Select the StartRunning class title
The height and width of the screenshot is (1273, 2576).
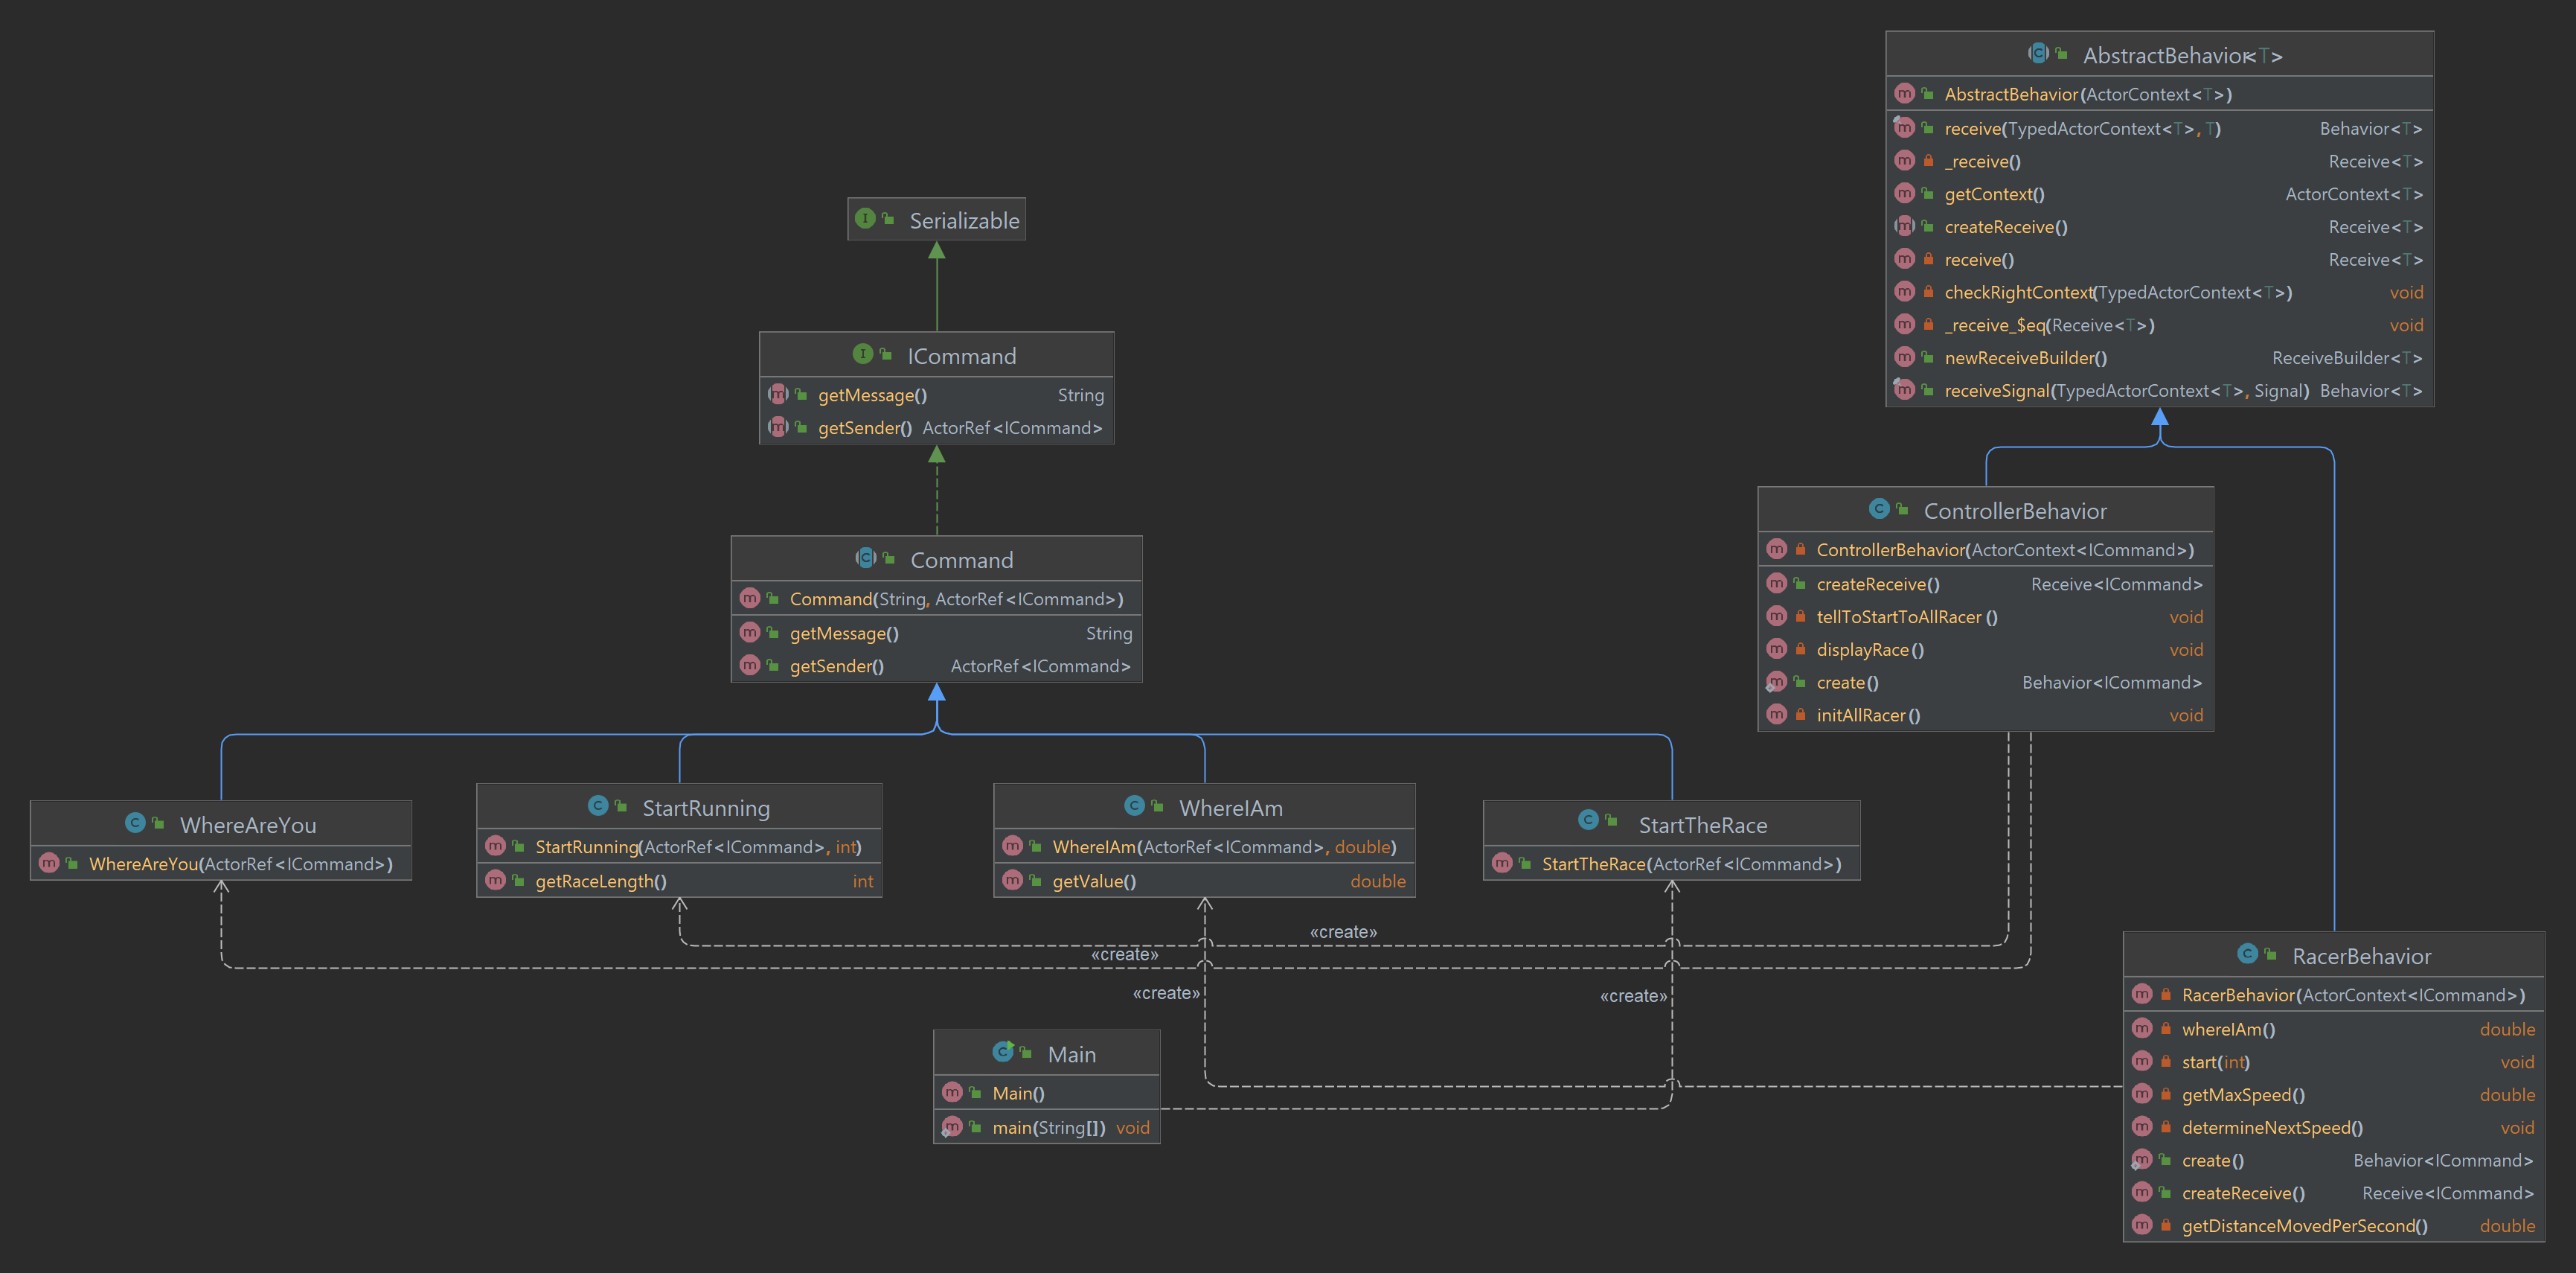coord(705,808)
